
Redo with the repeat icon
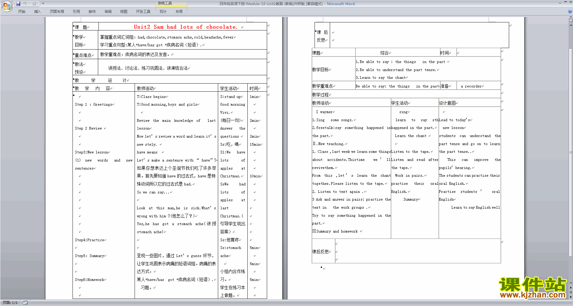click(x=34, y=4)
